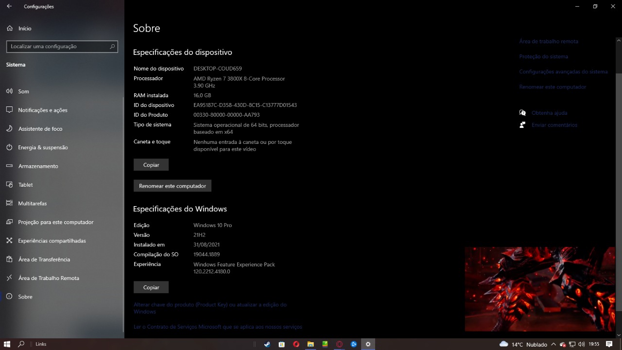Copy device specifications with Copiar button

click(151, 165)
